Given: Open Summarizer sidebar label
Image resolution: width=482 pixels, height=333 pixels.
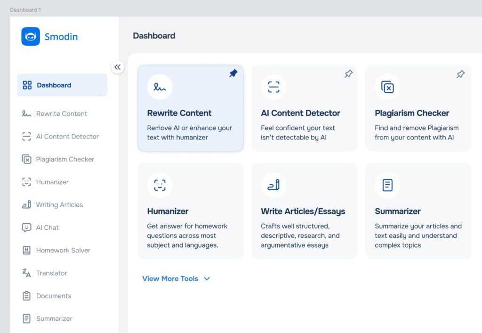Looking at the screenshot, I should pos(54,318).
